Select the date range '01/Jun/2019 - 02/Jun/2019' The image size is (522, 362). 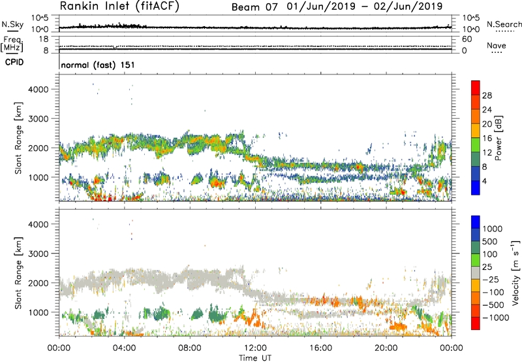pyautogui.click(x=365, y=7)
